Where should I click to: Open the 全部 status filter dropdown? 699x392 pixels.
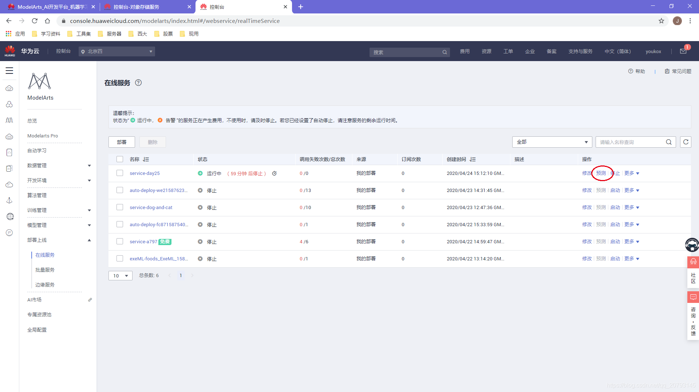pos(552,142)
